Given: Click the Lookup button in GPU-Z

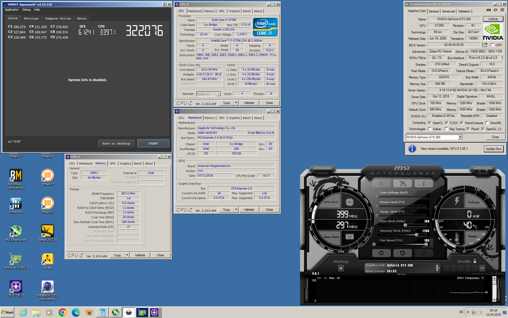Looking at the screenshot, I should [x=493, y=19].
